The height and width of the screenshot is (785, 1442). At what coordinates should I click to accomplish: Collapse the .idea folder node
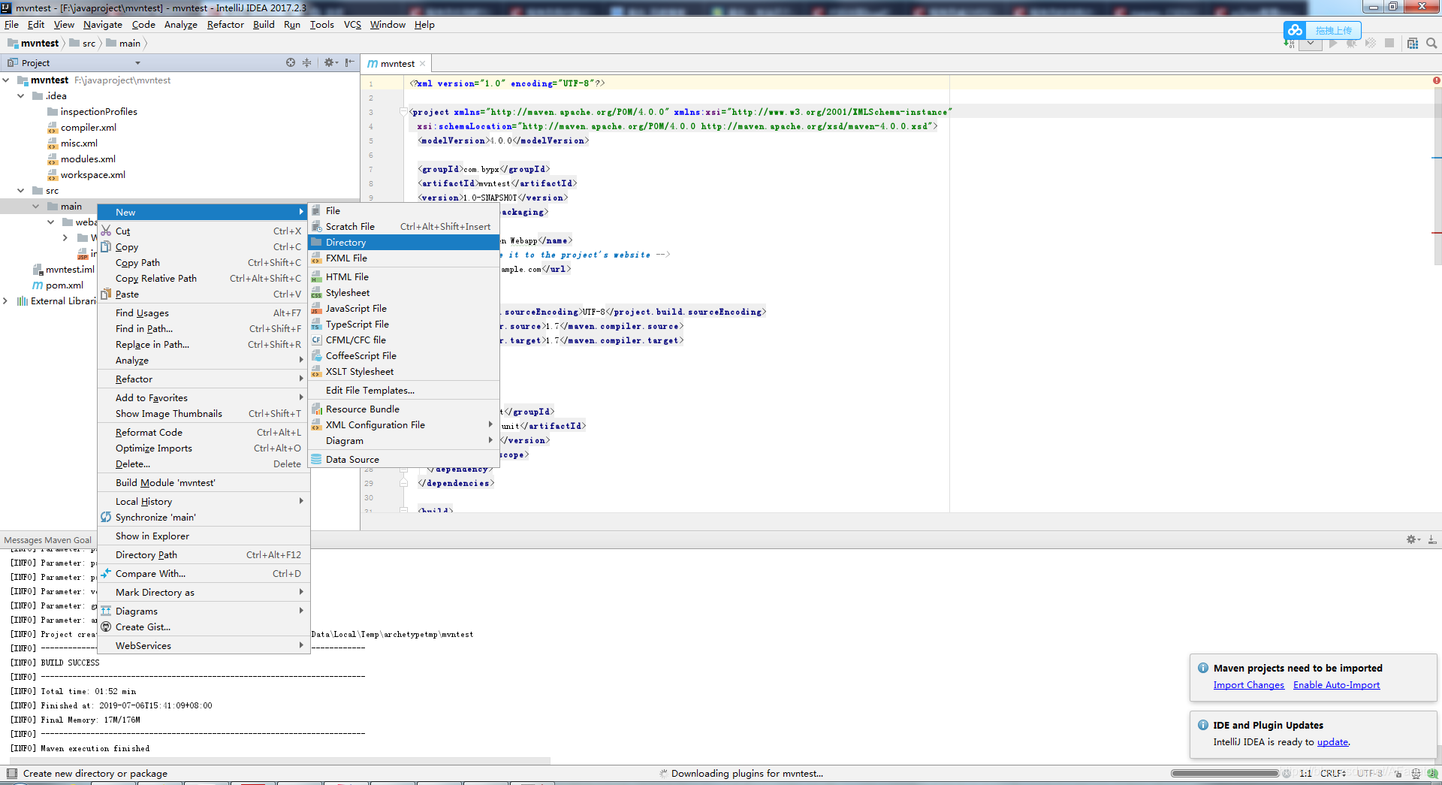point(20,96)
